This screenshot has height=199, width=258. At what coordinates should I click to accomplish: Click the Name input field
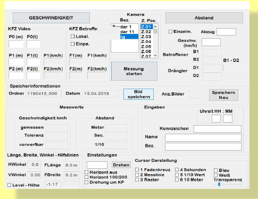click(x=203, y=137)
